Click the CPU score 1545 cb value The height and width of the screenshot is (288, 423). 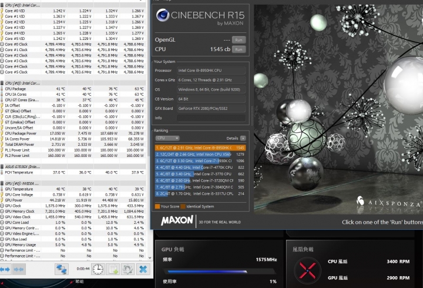click(x=220, y=49)
